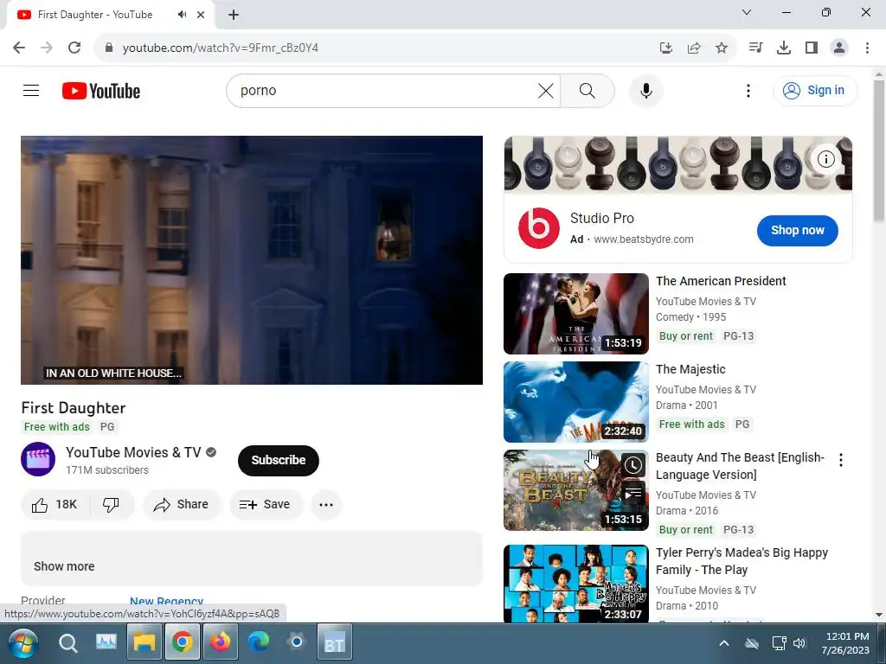
Task: Open the YouTube hamburger guide menu
Action: pyautogui.click(x=31, y=90)
